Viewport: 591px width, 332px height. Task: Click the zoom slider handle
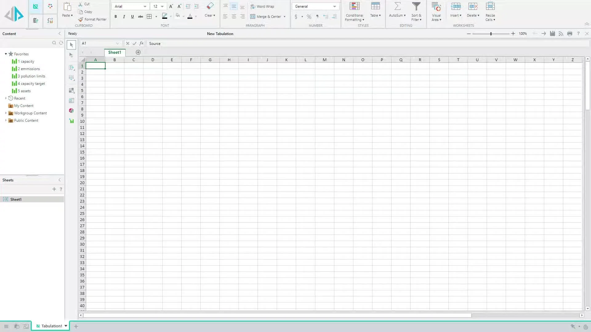491,34
